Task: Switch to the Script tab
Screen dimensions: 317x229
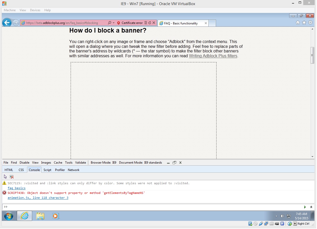Action: click(x=47, y=170)
